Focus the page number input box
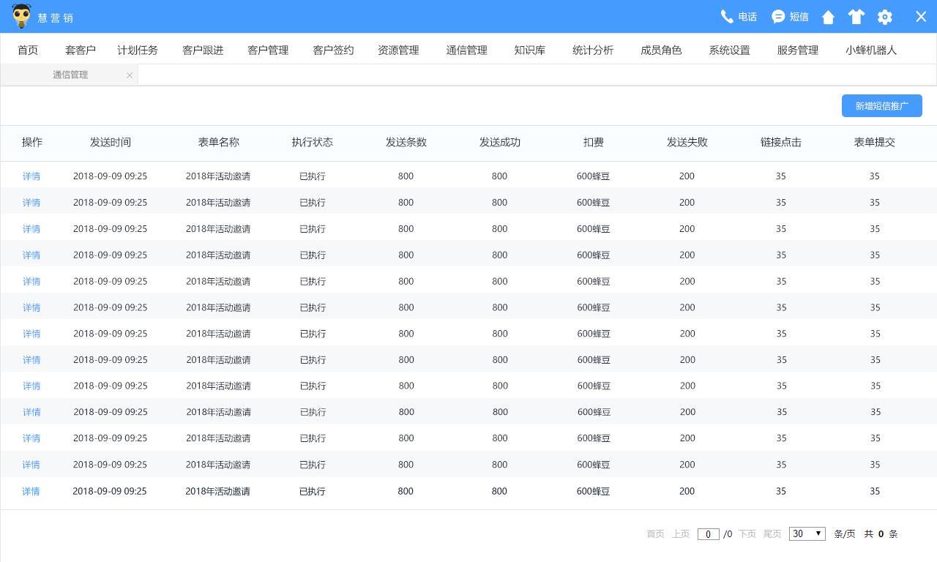The image size is (937, 562). click(708, 534)
